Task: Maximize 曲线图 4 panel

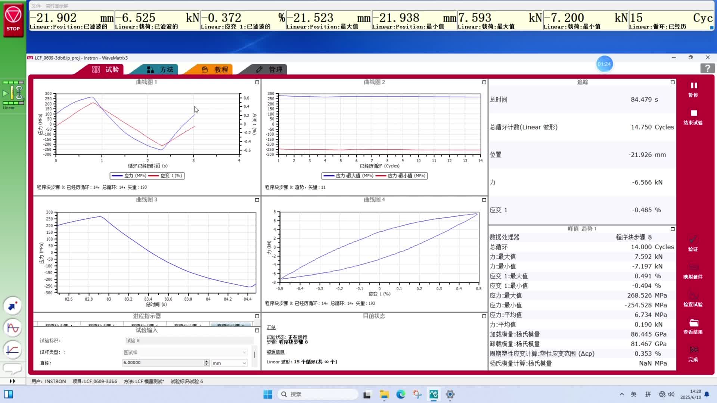Action: [x=484, y=200]
